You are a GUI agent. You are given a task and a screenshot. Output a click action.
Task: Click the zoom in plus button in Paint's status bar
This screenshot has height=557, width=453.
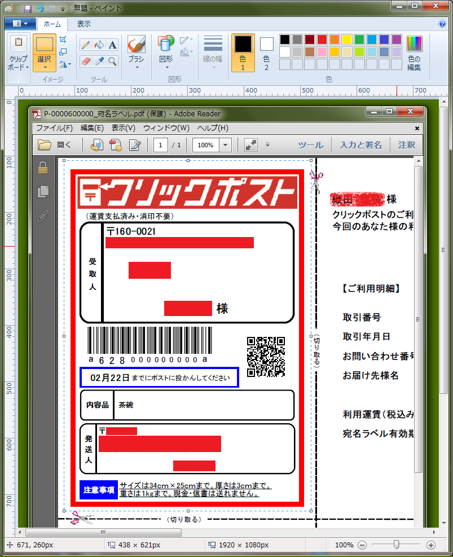[x=430, y=545]
